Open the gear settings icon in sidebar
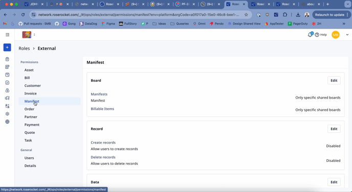The width and height of the screenshot is (352, 192). click(x=7, y=114)
